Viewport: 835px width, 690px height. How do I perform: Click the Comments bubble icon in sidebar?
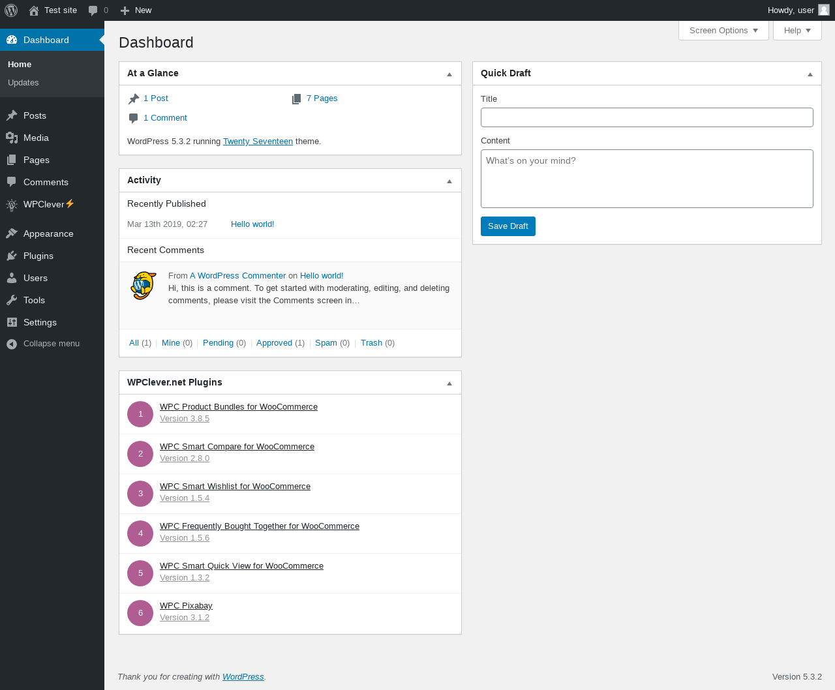point(12,182)
